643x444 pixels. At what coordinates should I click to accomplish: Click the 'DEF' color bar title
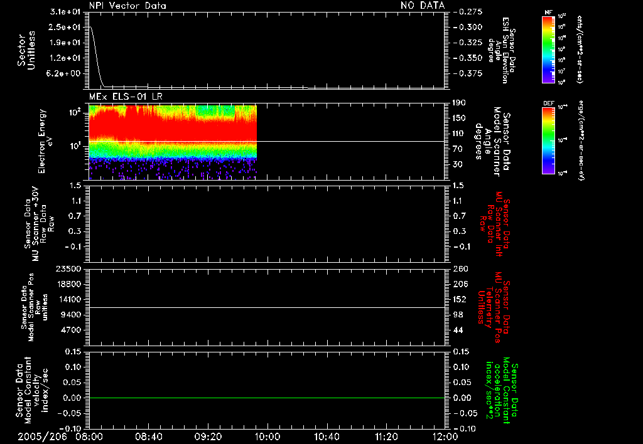pyautogui.click(x=549, y=103)
